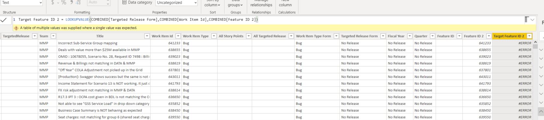Open filter dropdown for Team column
This screenshot has height=120, width=544.
click(53, 36)
